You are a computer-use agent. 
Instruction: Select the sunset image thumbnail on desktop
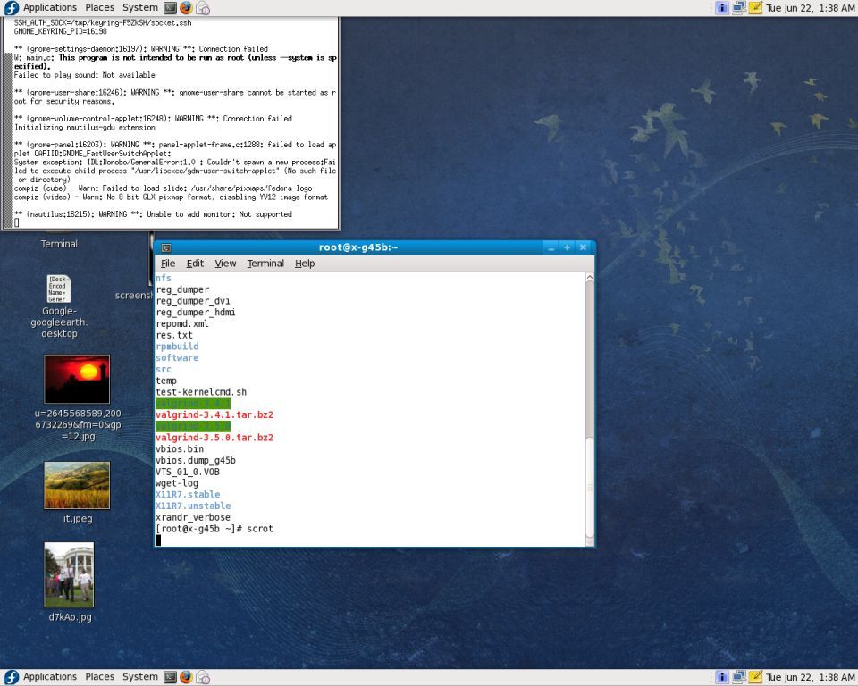click(77, 379)
